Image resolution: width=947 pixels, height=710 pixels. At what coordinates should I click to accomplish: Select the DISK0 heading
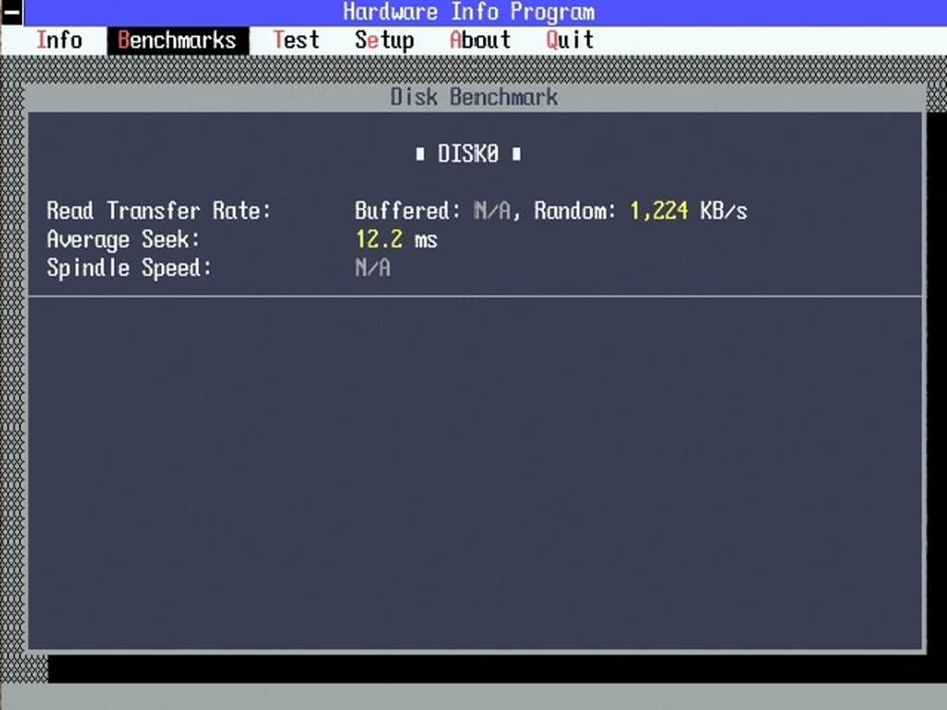click(x=468, y=154)
